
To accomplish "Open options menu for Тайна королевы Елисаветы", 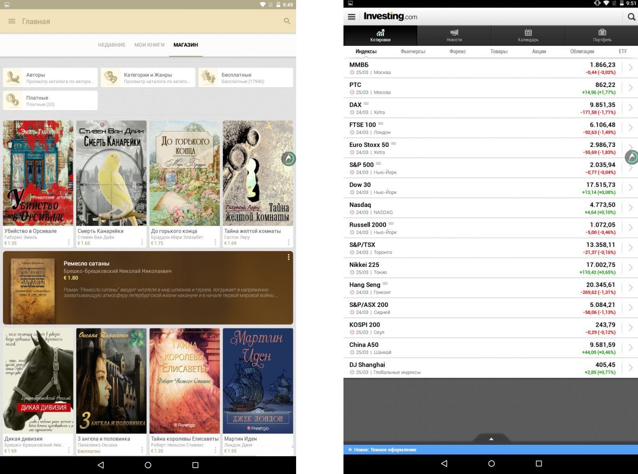I will point(215,450).
